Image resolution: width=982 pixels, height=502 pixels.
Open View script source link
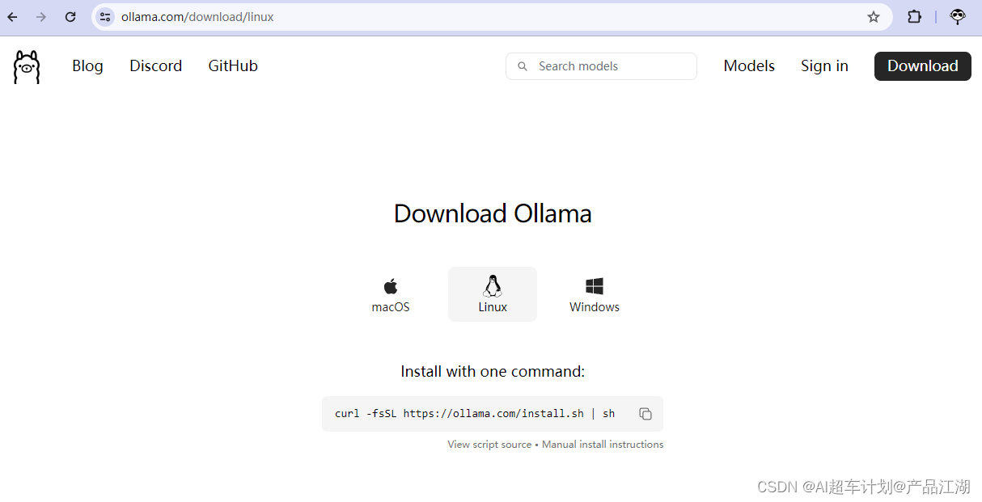(489, 445)
